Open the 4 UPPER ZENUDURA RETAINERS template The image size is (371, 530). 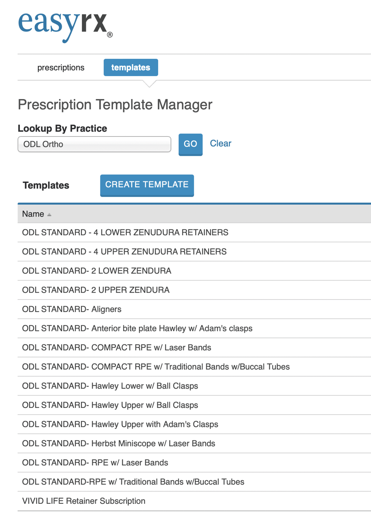124,252
